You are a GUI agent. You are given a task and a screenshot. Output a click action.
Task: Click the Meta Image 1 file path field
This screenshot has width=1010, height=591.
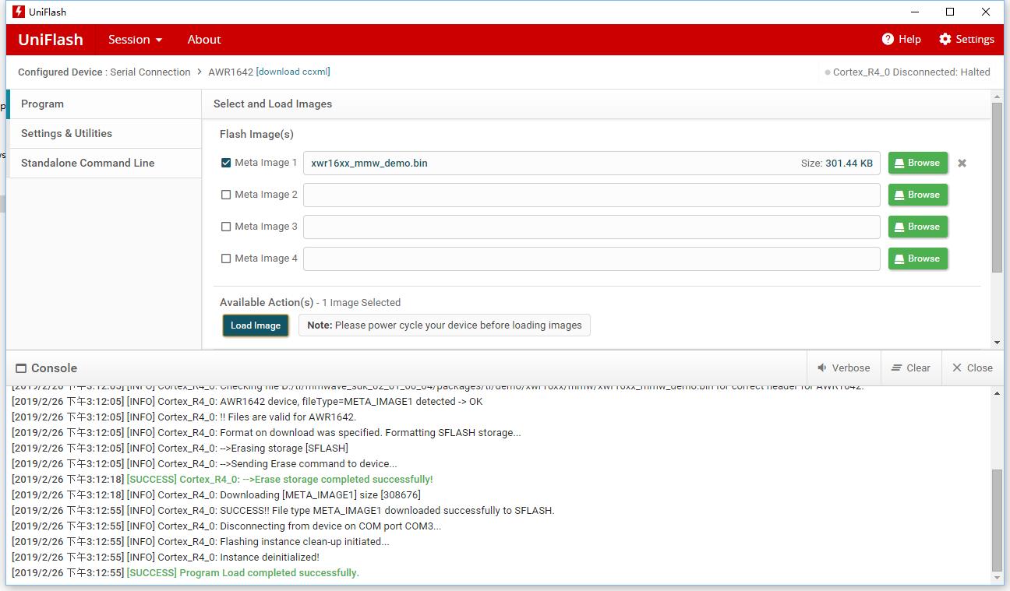click(592, 163)
